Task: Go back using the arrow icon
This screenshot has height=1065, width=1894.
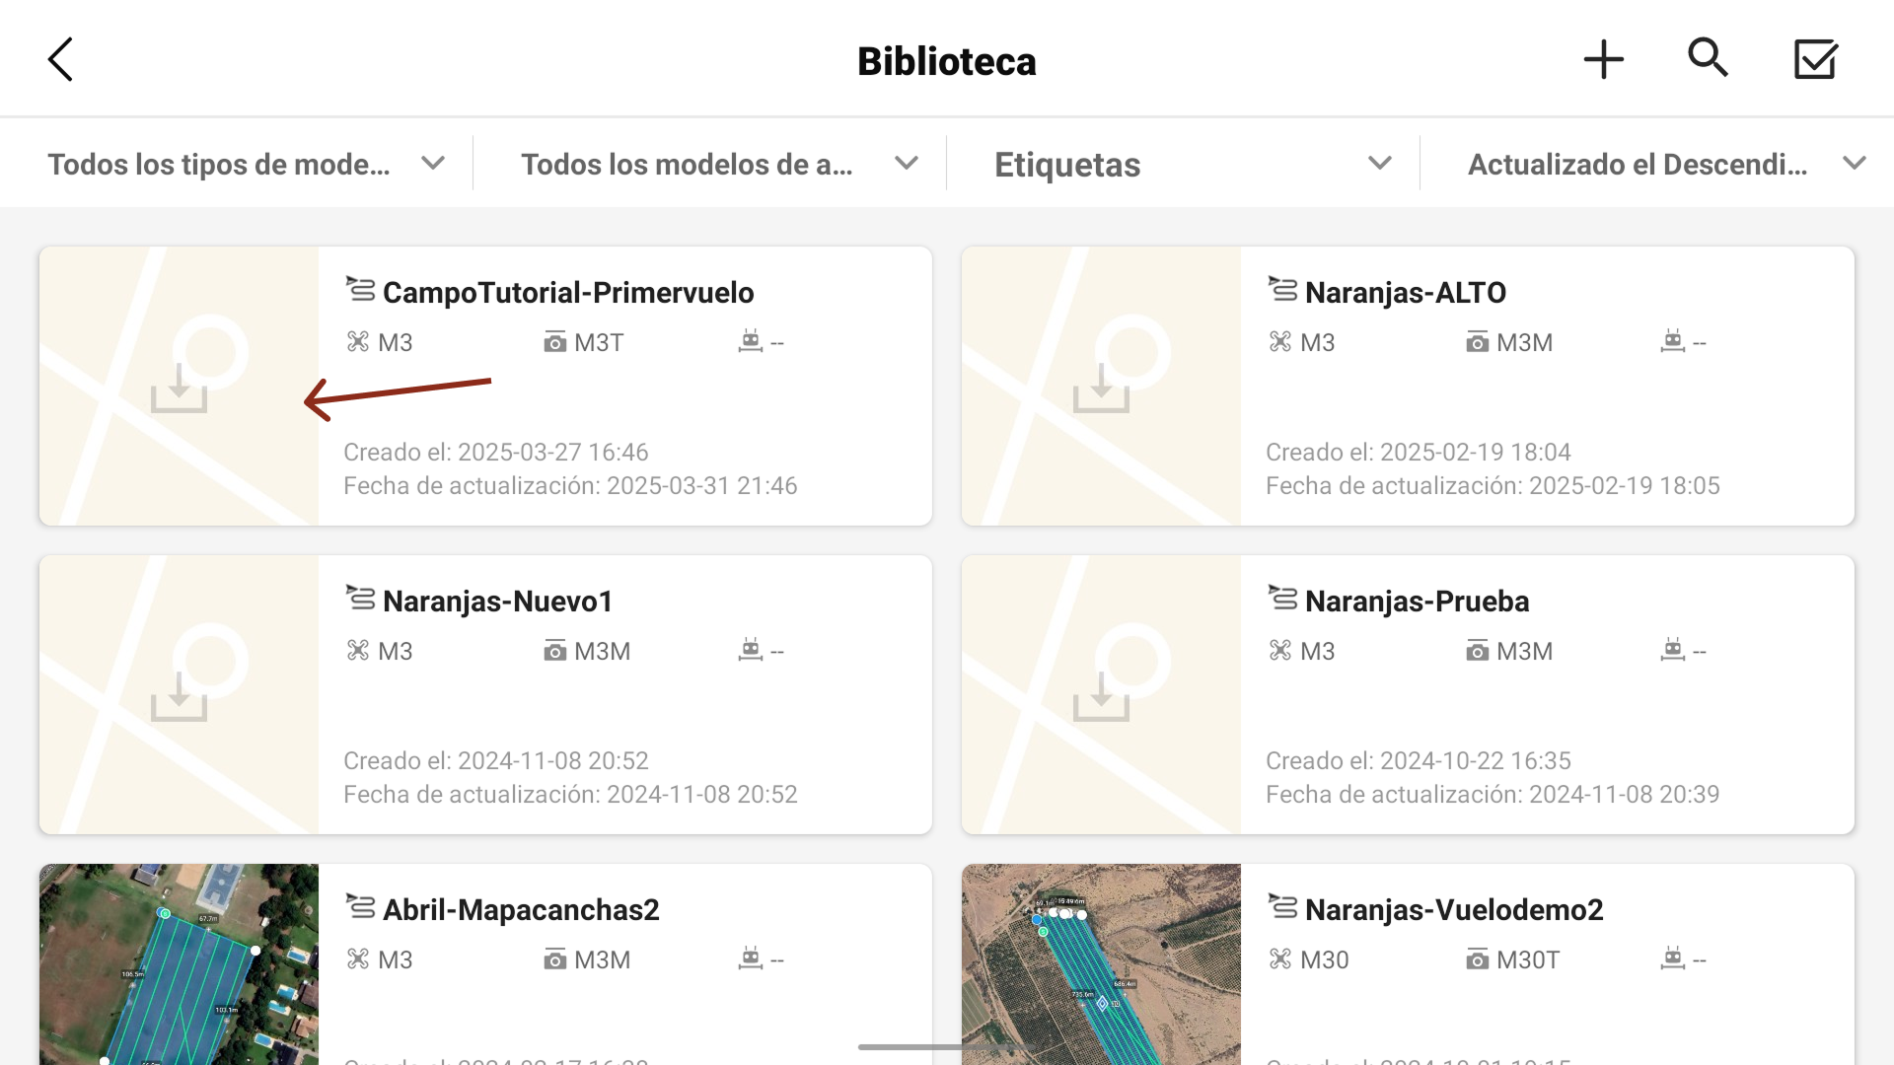Action: pyautogui.click(x=60, y=59)
